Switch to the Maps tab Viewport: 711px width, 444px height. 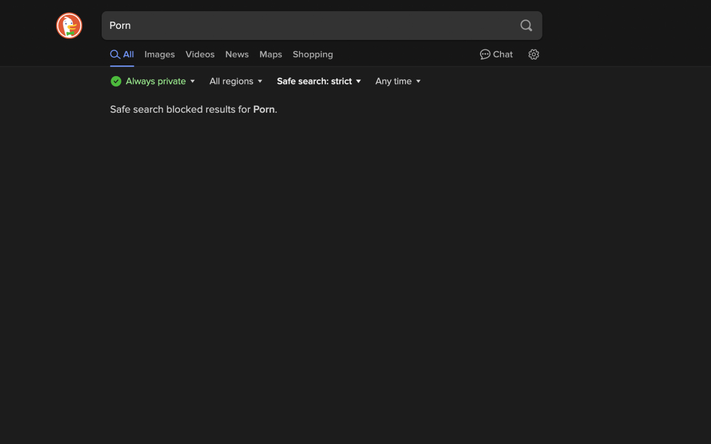click(x=271, y=54)
